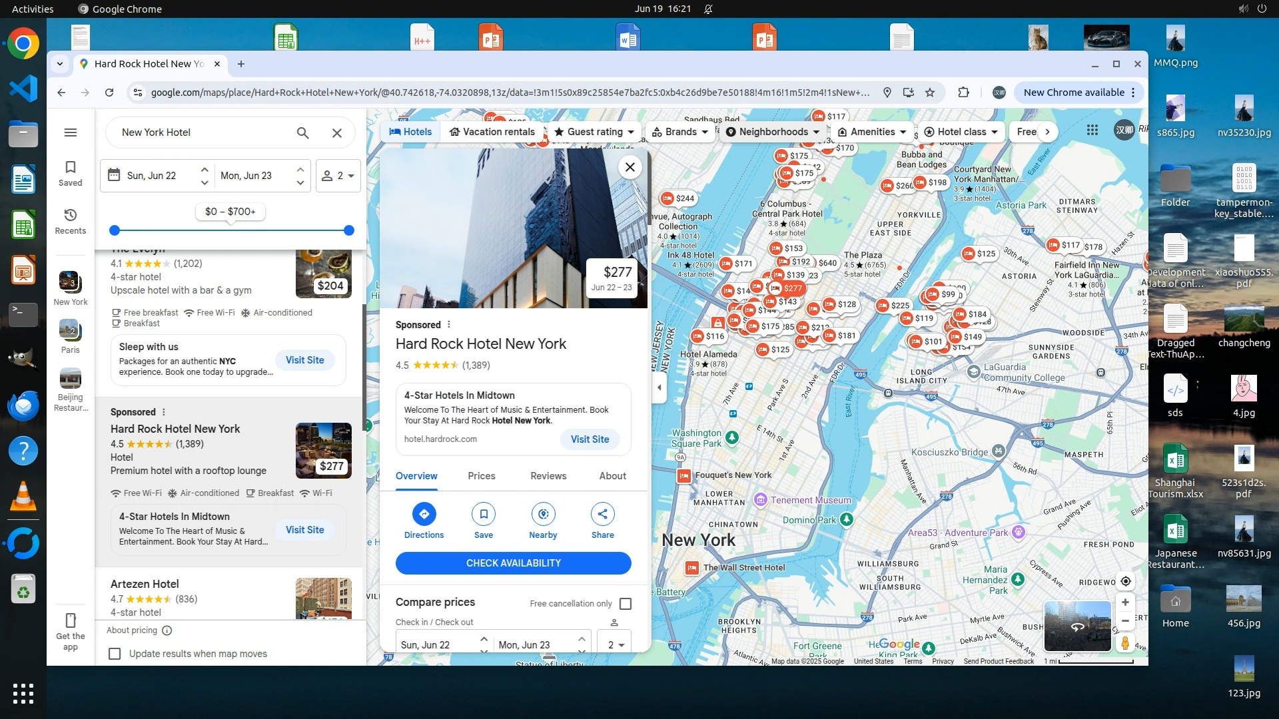Click the search magnifier icon
1279x719 pixels.
[302, 132]
